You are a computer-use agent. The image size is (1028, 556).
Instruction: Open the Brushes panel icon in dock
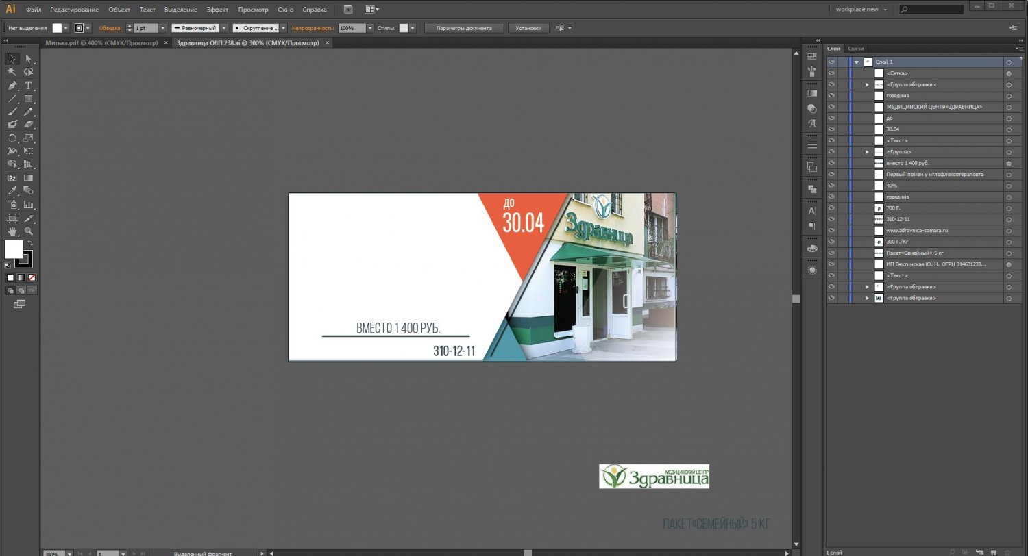812,71
